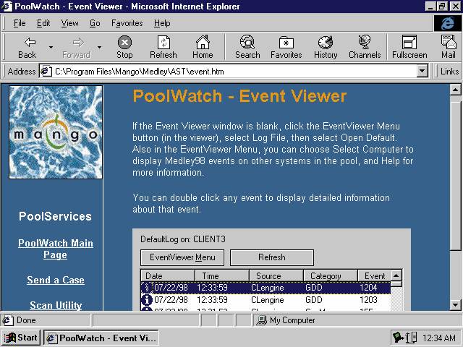Click CLengine source in event 1203 row
The width and height of the screenshot is (463, 347).
click(267, 300)
